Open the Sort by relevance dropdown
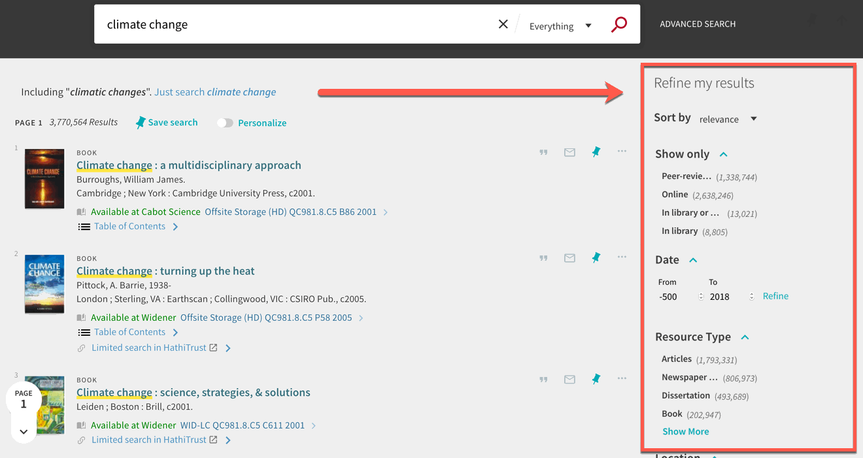Screen dimensions: 863x458 (x=728, y=119)
